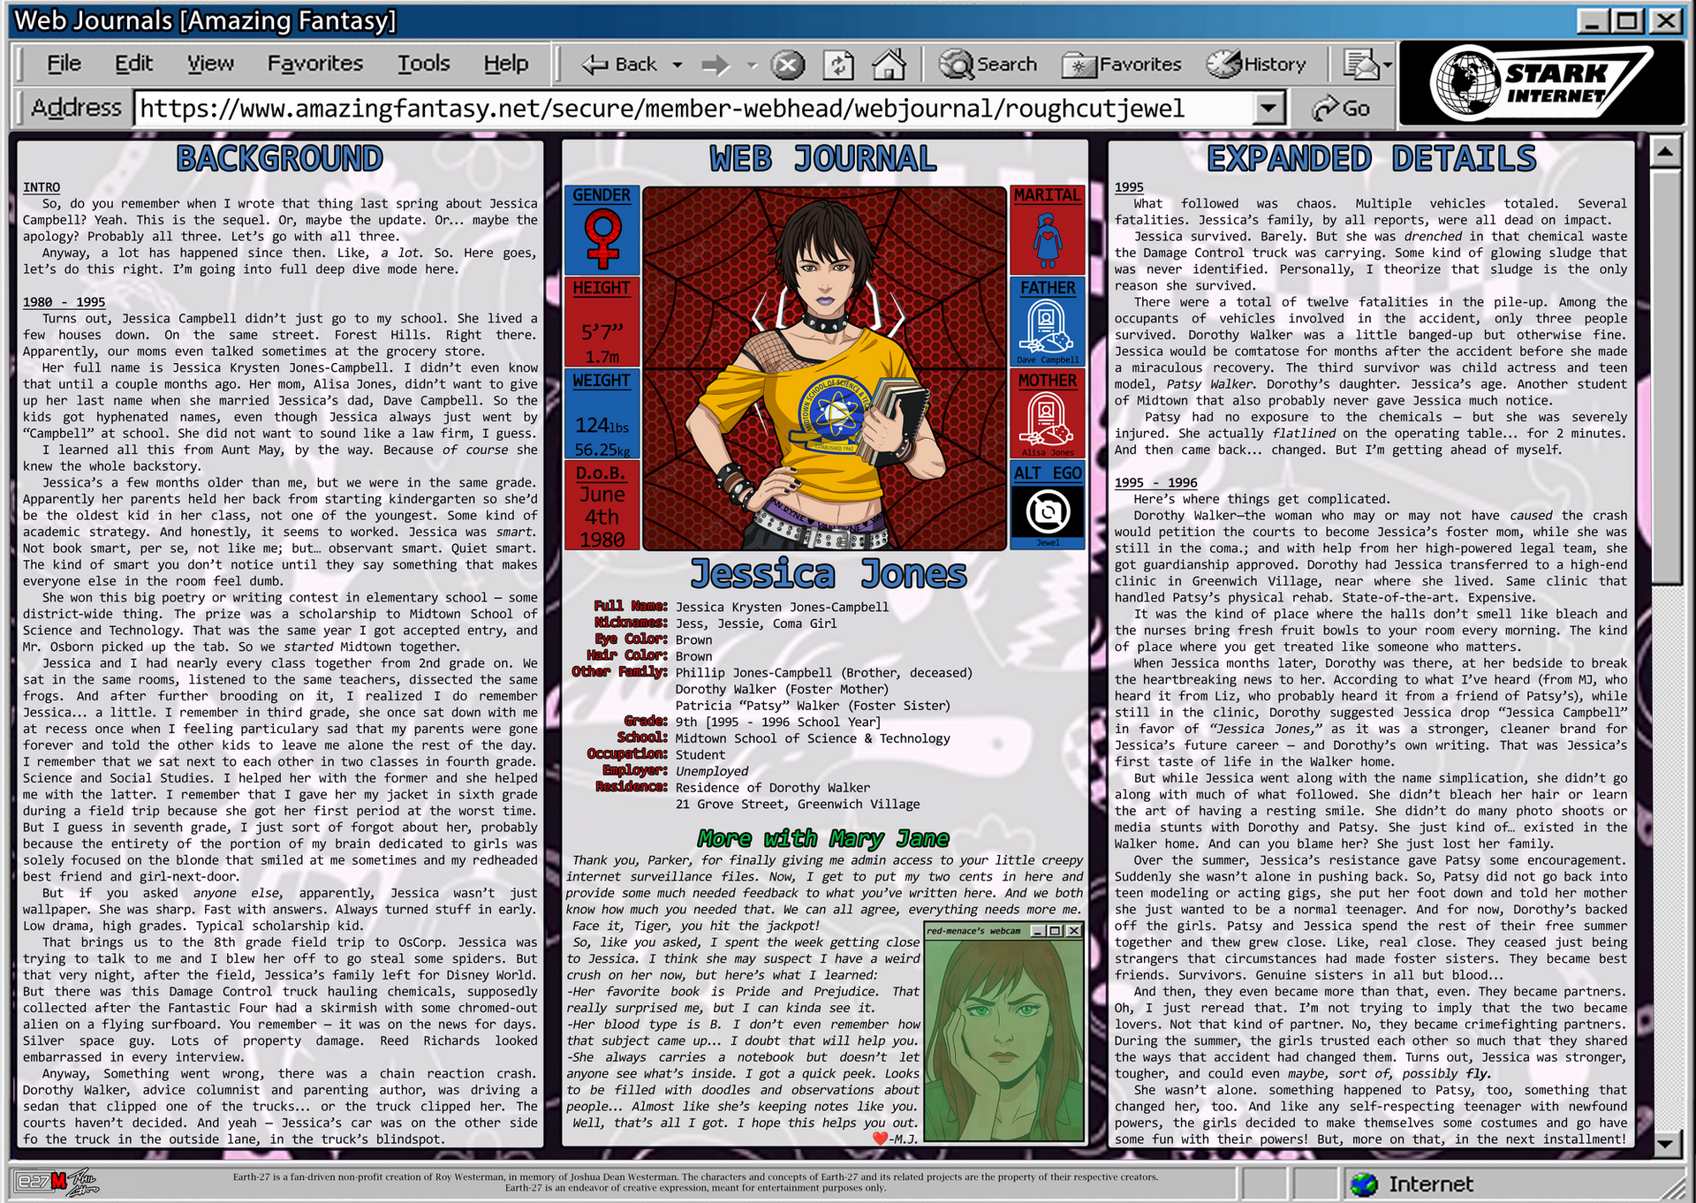Go to Home page icon
Screen dimensions: 1696x1203
coord(889,64)
